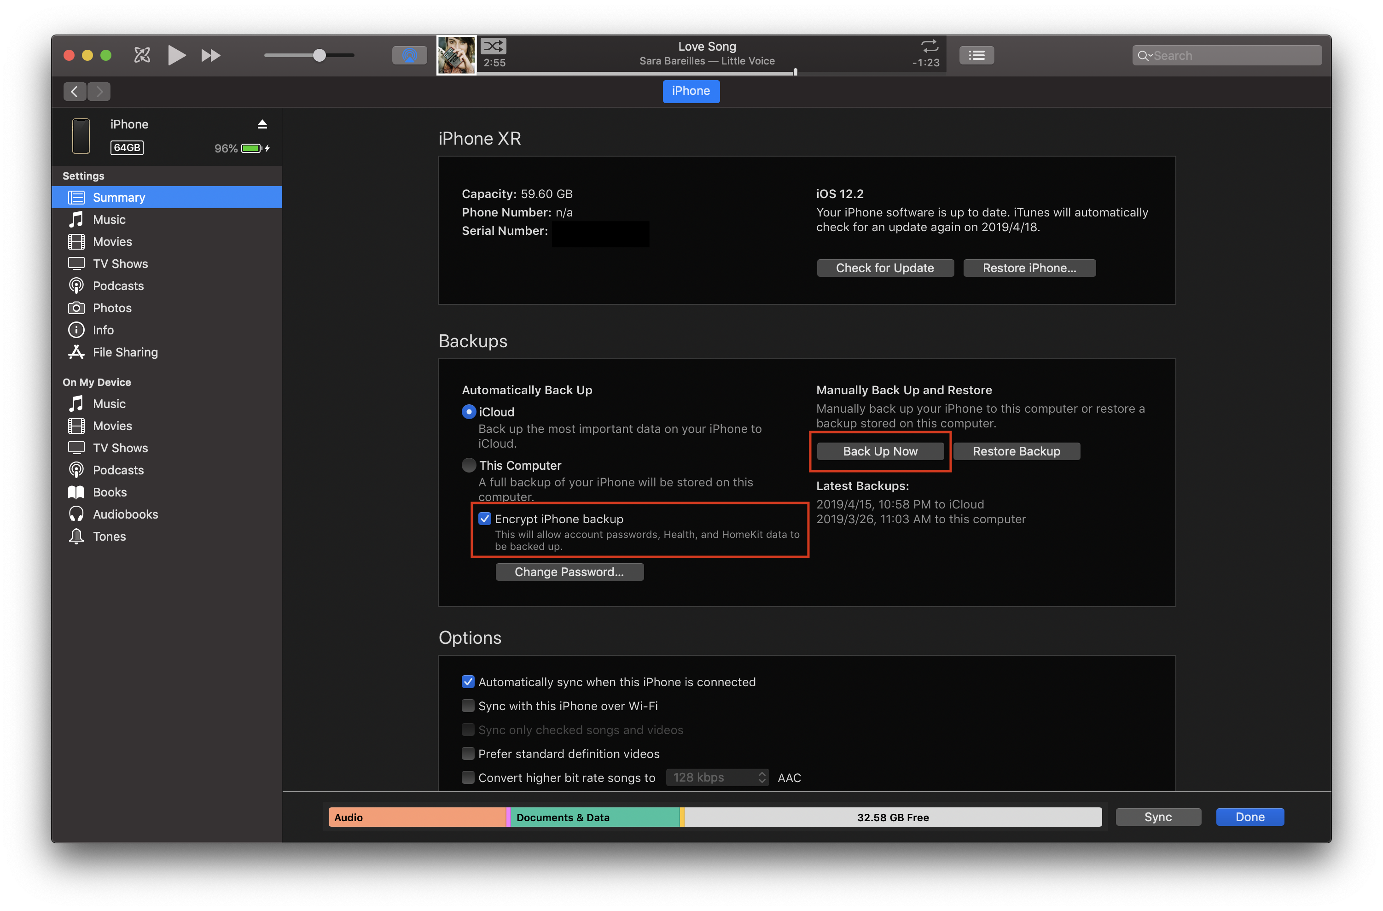Viewport: 1383px width, 911px height.
Task: Open Info in the sidebar
Action: [x=166, y=330]
